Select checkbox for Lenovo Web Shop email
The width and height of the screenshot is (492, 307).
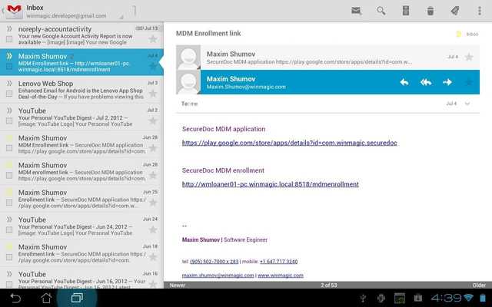[x=9, y=94]
